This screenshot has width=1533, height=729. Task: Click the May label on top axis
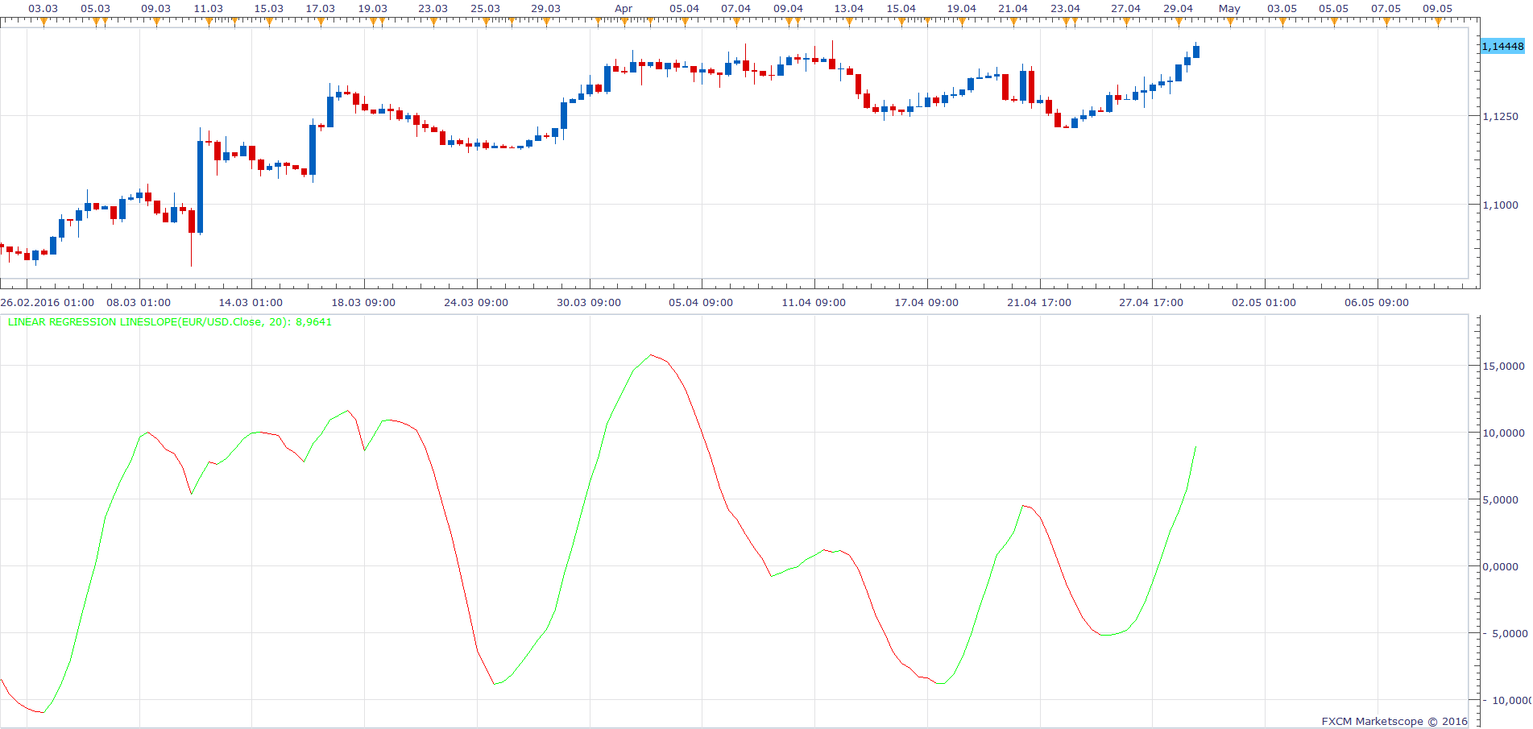(1229, 8)
